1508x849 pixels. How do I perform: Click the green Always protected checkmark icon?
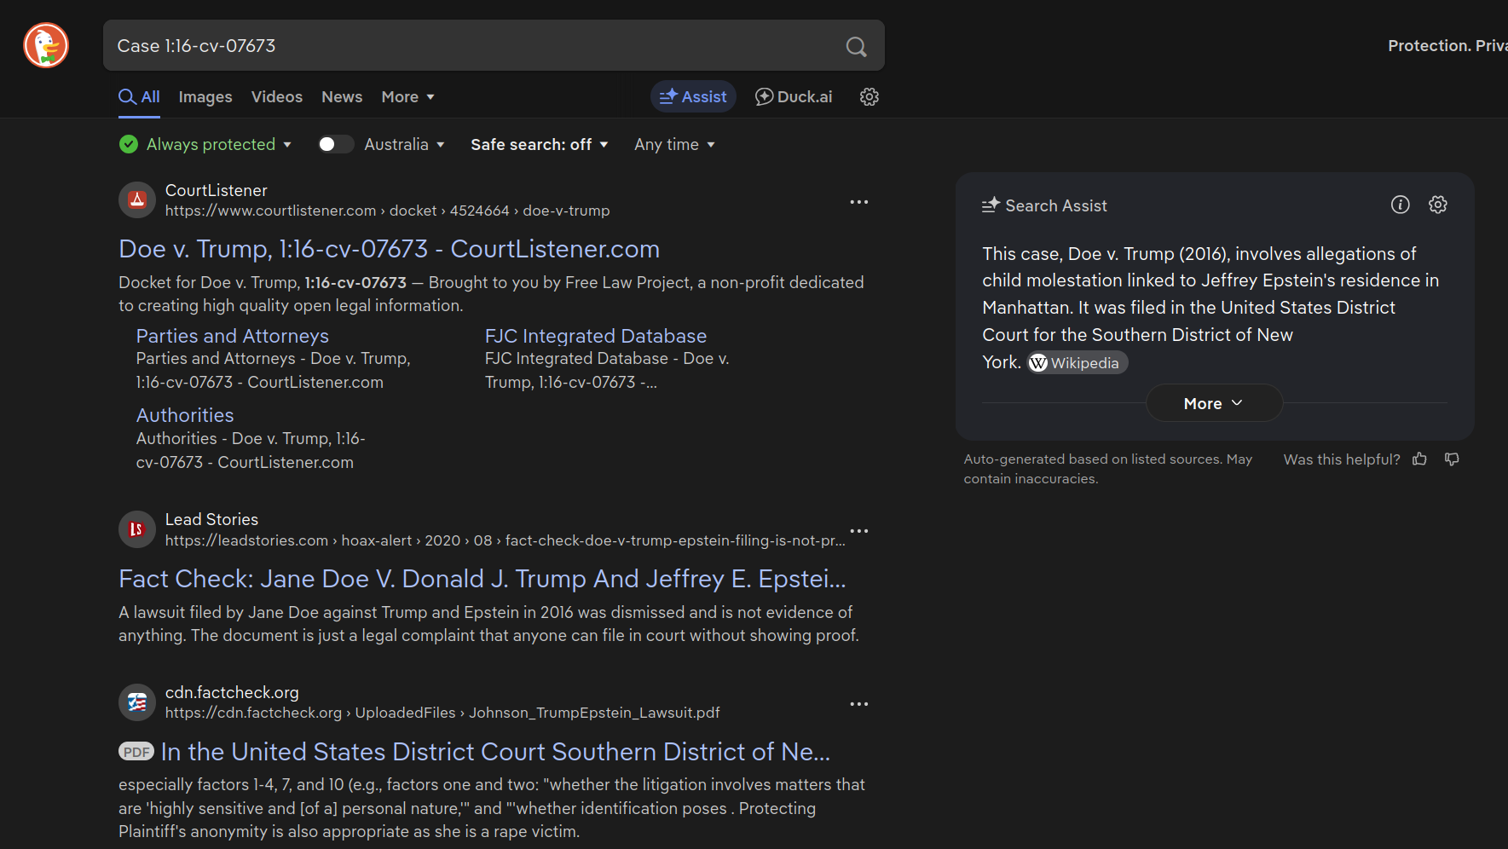[x=129, y=144]
